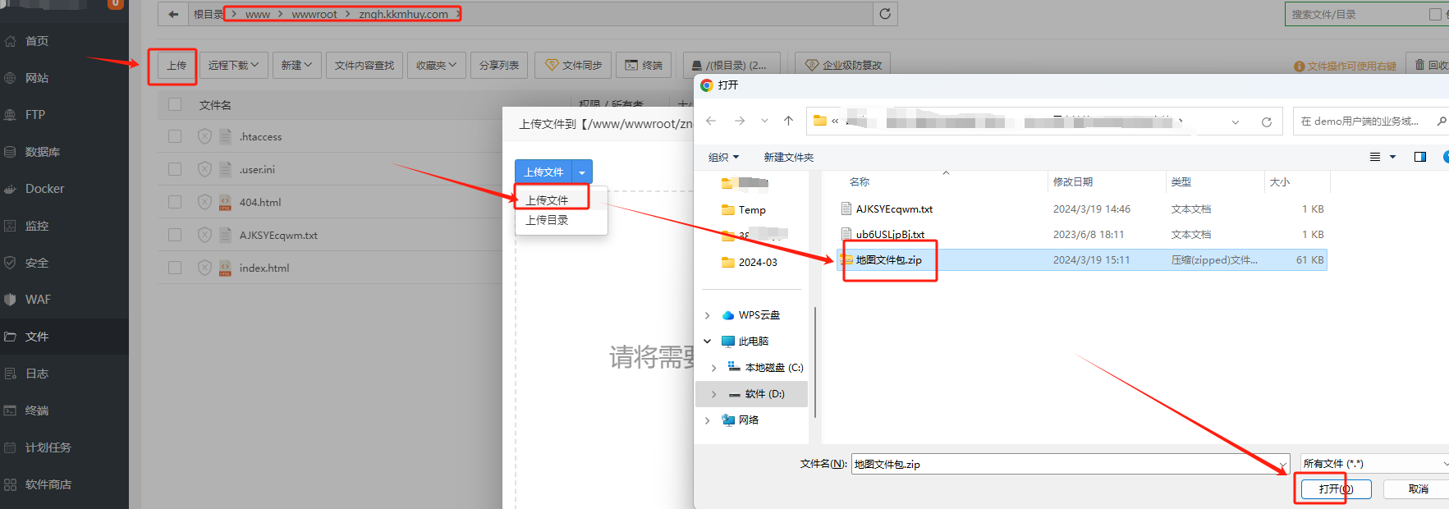Click the blue 上传文件 button
This screenshot has width=1449, height=509.
(x=543, y=172)
